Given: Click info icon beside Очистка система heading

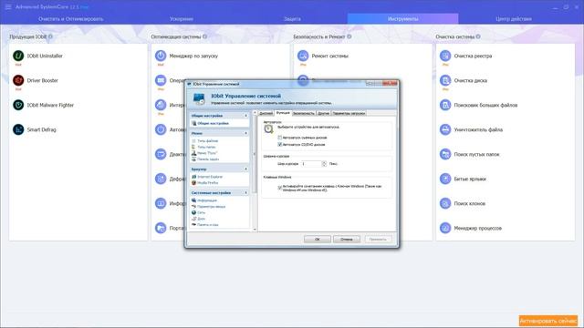Looking at the screenshot, I should [478, 36].
